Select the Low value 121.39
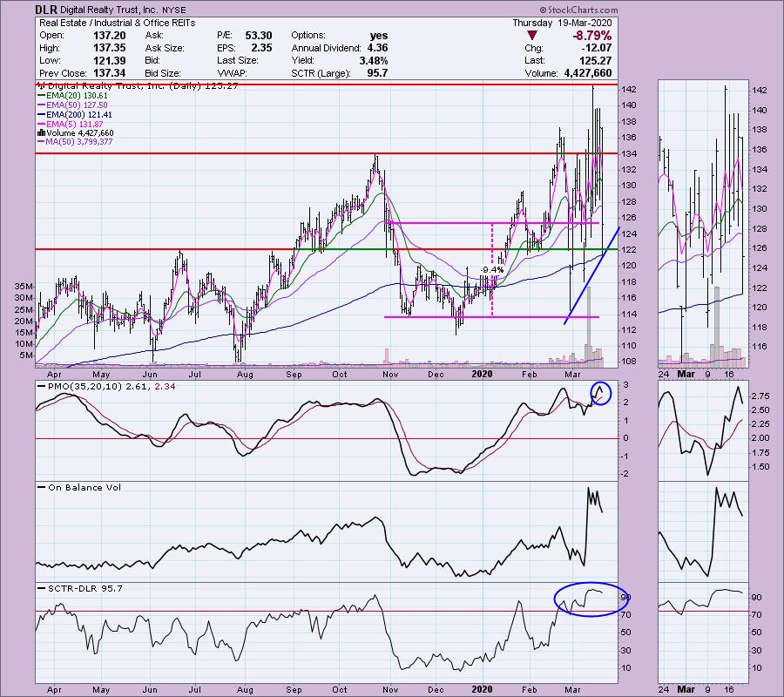This screenshot has width=784, height=697. (110, 60)
